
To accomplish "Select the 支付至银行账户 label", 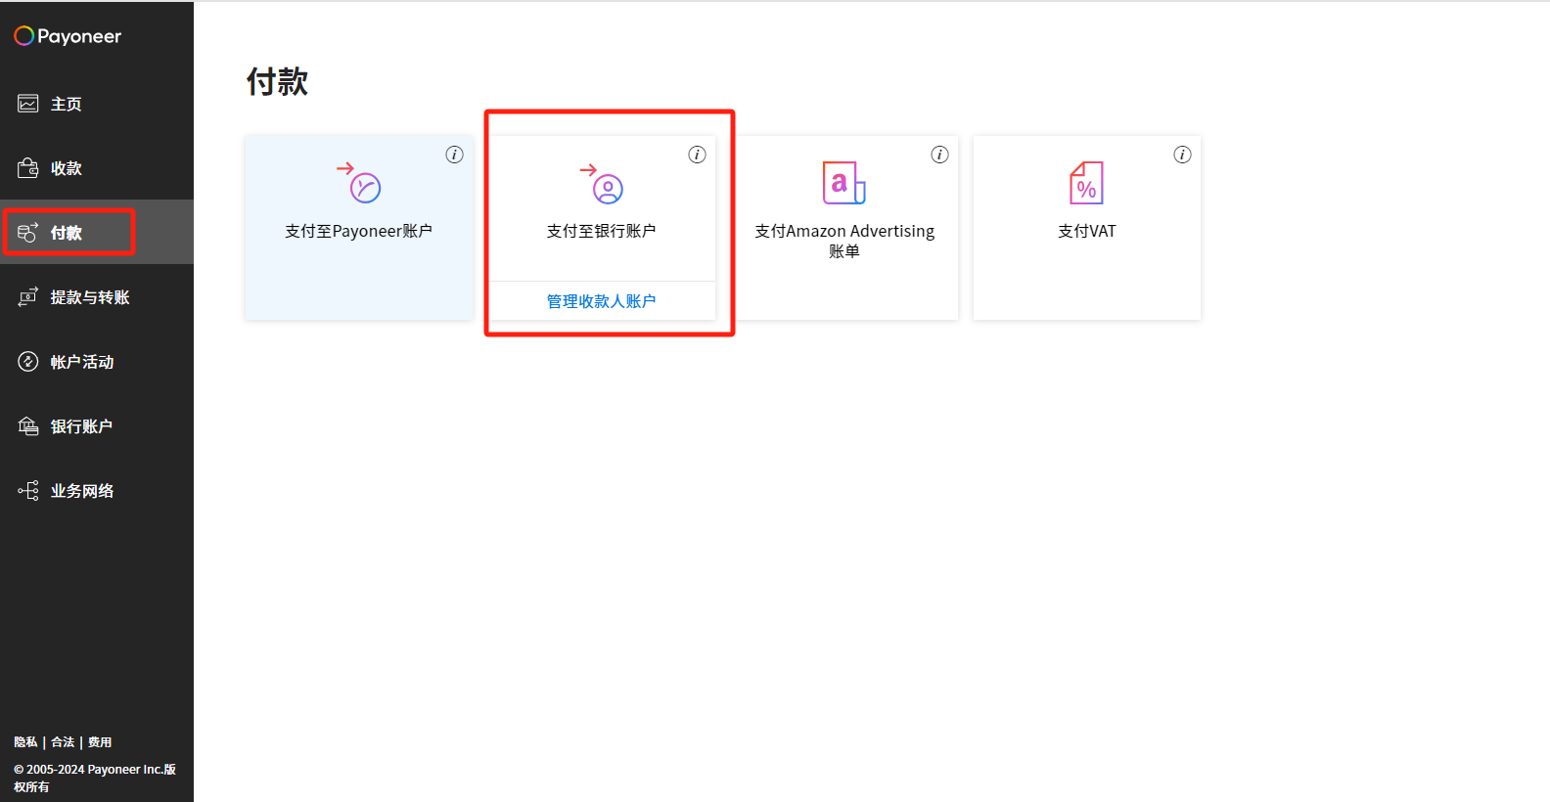I will click(601, 231).
